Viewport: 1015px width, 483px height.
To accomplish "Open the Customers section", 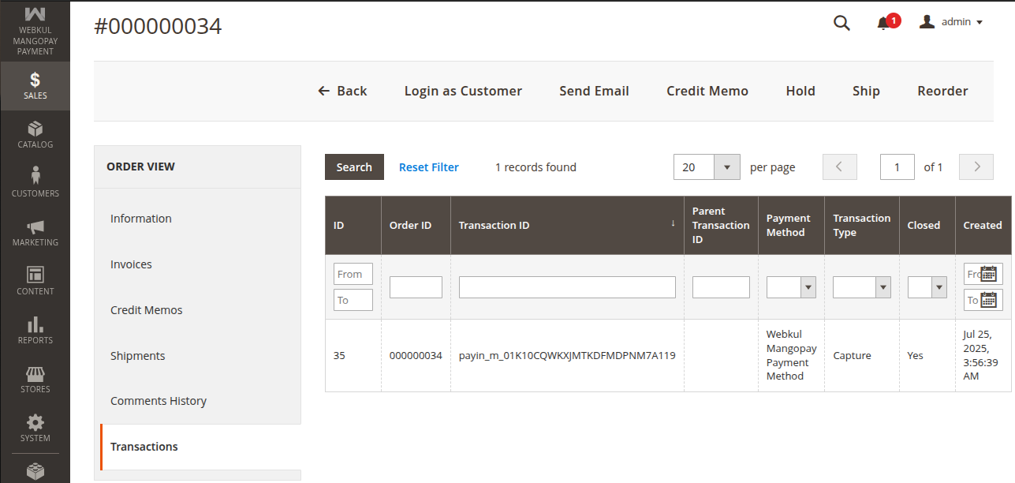I will [35, 183].
